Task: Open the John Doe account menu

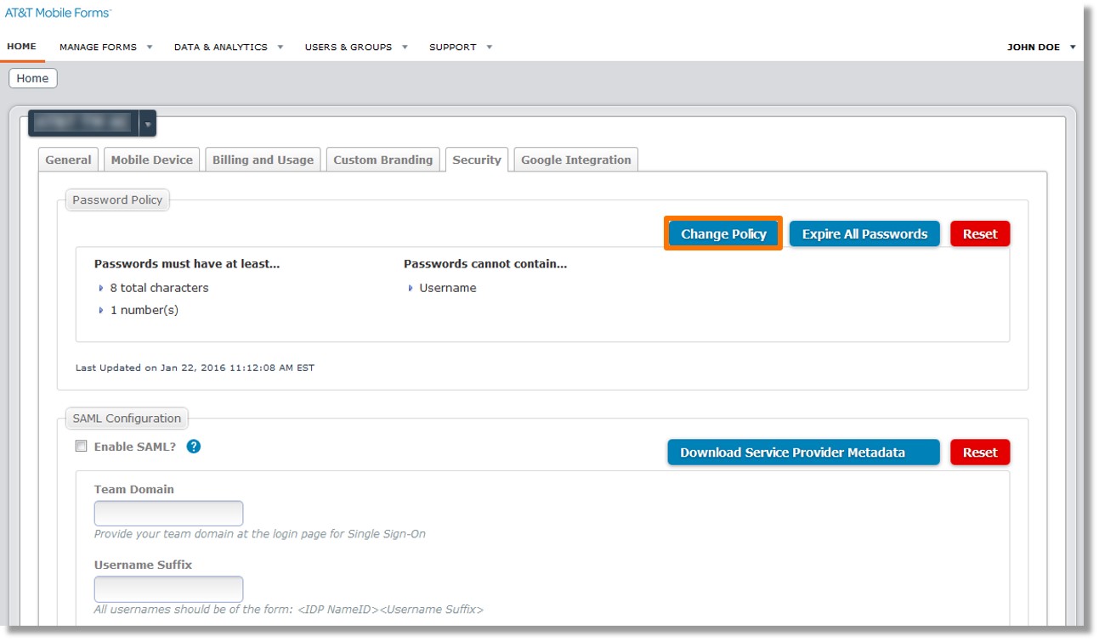Action: [1041, 48]
